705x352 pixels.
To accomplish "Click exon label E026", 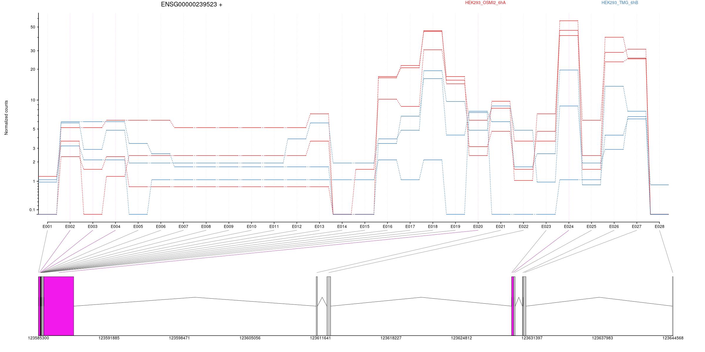I will (x=614, y=226).
